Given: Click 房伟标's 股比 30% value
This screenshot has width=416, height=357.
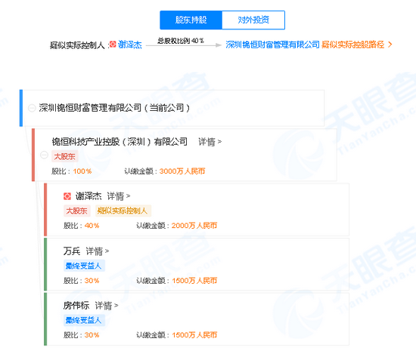Looking at the screenshot, I should pos(92,335).
